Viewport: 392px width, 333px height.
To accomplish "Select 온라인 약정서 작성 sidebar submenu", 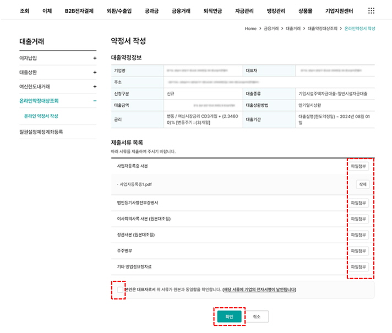I will [x=41, y=116].
